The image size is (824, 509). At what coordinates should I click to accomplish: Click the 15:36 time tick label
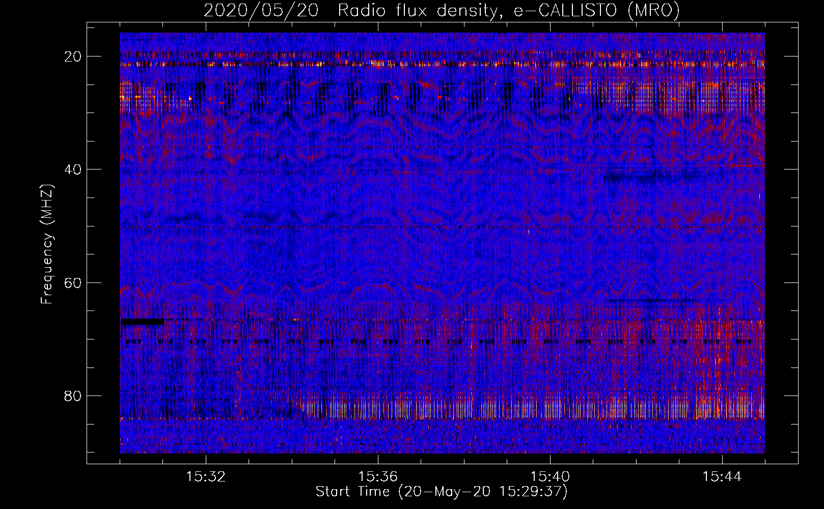[x=378, y=477]
